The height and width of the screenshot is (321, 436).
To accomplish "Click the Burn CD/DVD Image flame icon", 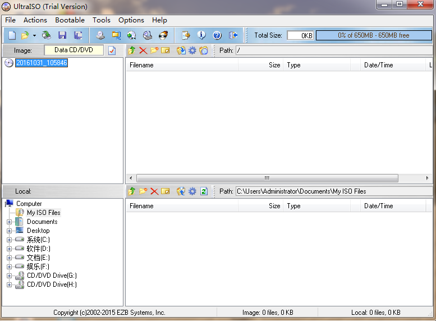I will [163, 35].
